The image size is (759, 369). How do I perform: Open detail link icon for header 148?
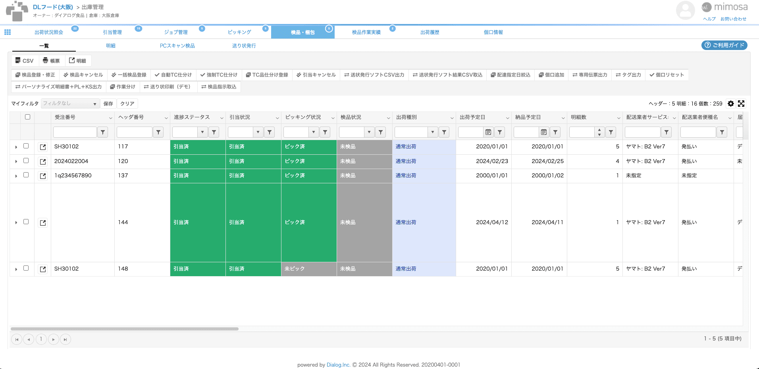43,269
